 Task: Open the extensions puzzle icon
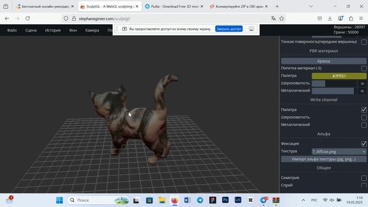351,18
